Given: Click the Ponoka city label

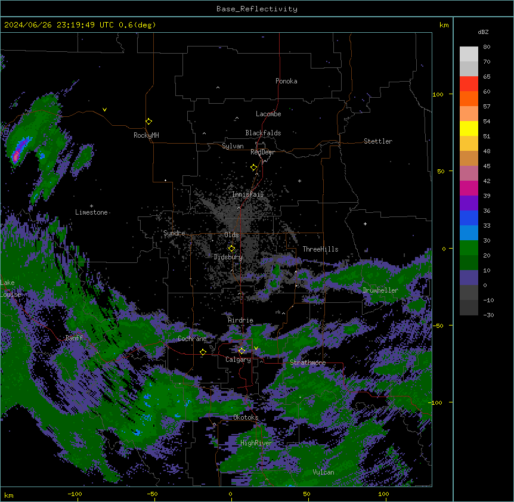Looking at the screenshot, I should [286, 81].
